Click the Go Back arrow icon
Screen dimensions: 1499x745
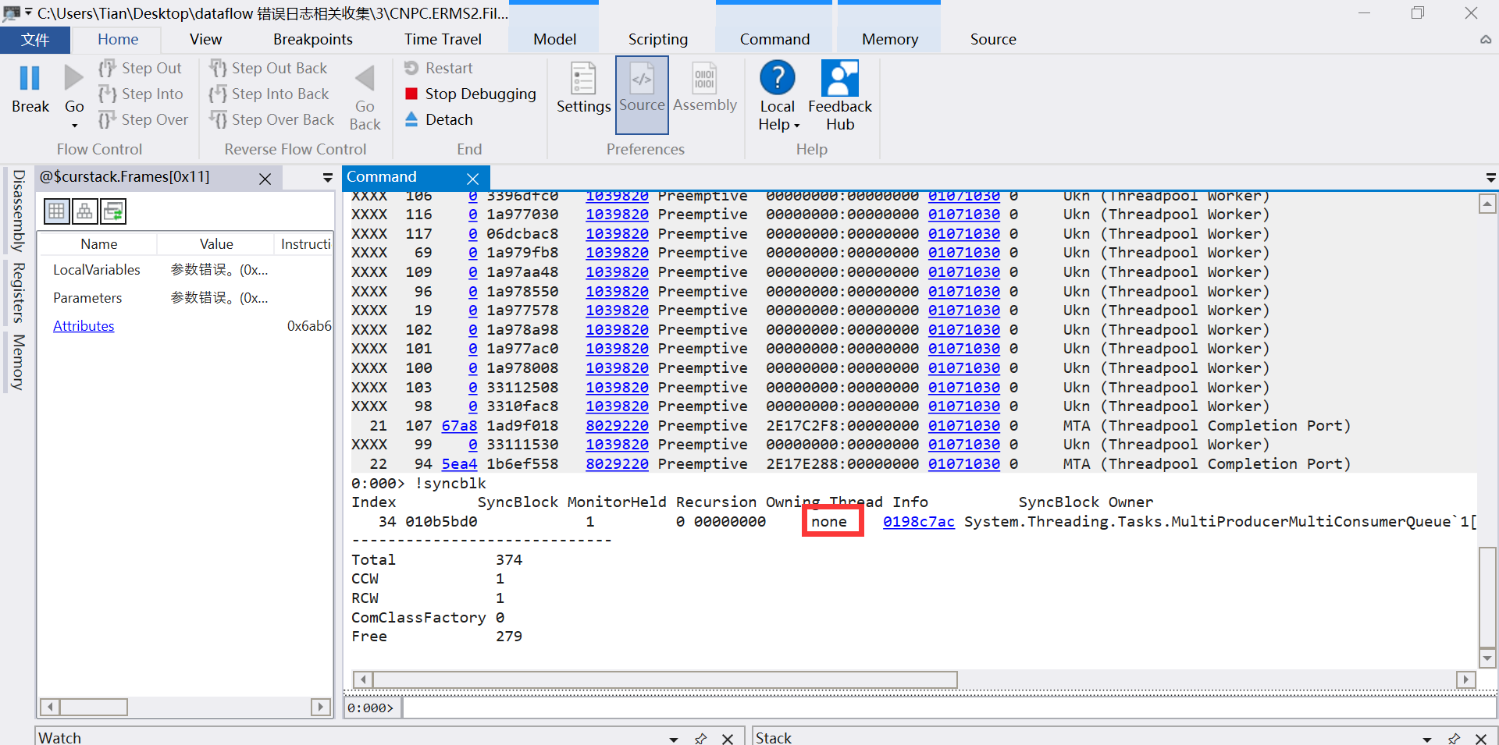pos(365,78)
